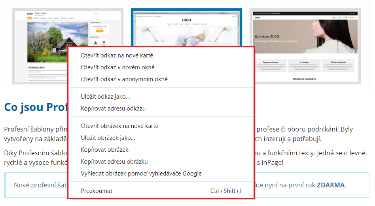Choose 'Kopírovat adresu odkazu' option
Image resolution: width=375 pixels, height=206 pixels.
tap(113, 109)
